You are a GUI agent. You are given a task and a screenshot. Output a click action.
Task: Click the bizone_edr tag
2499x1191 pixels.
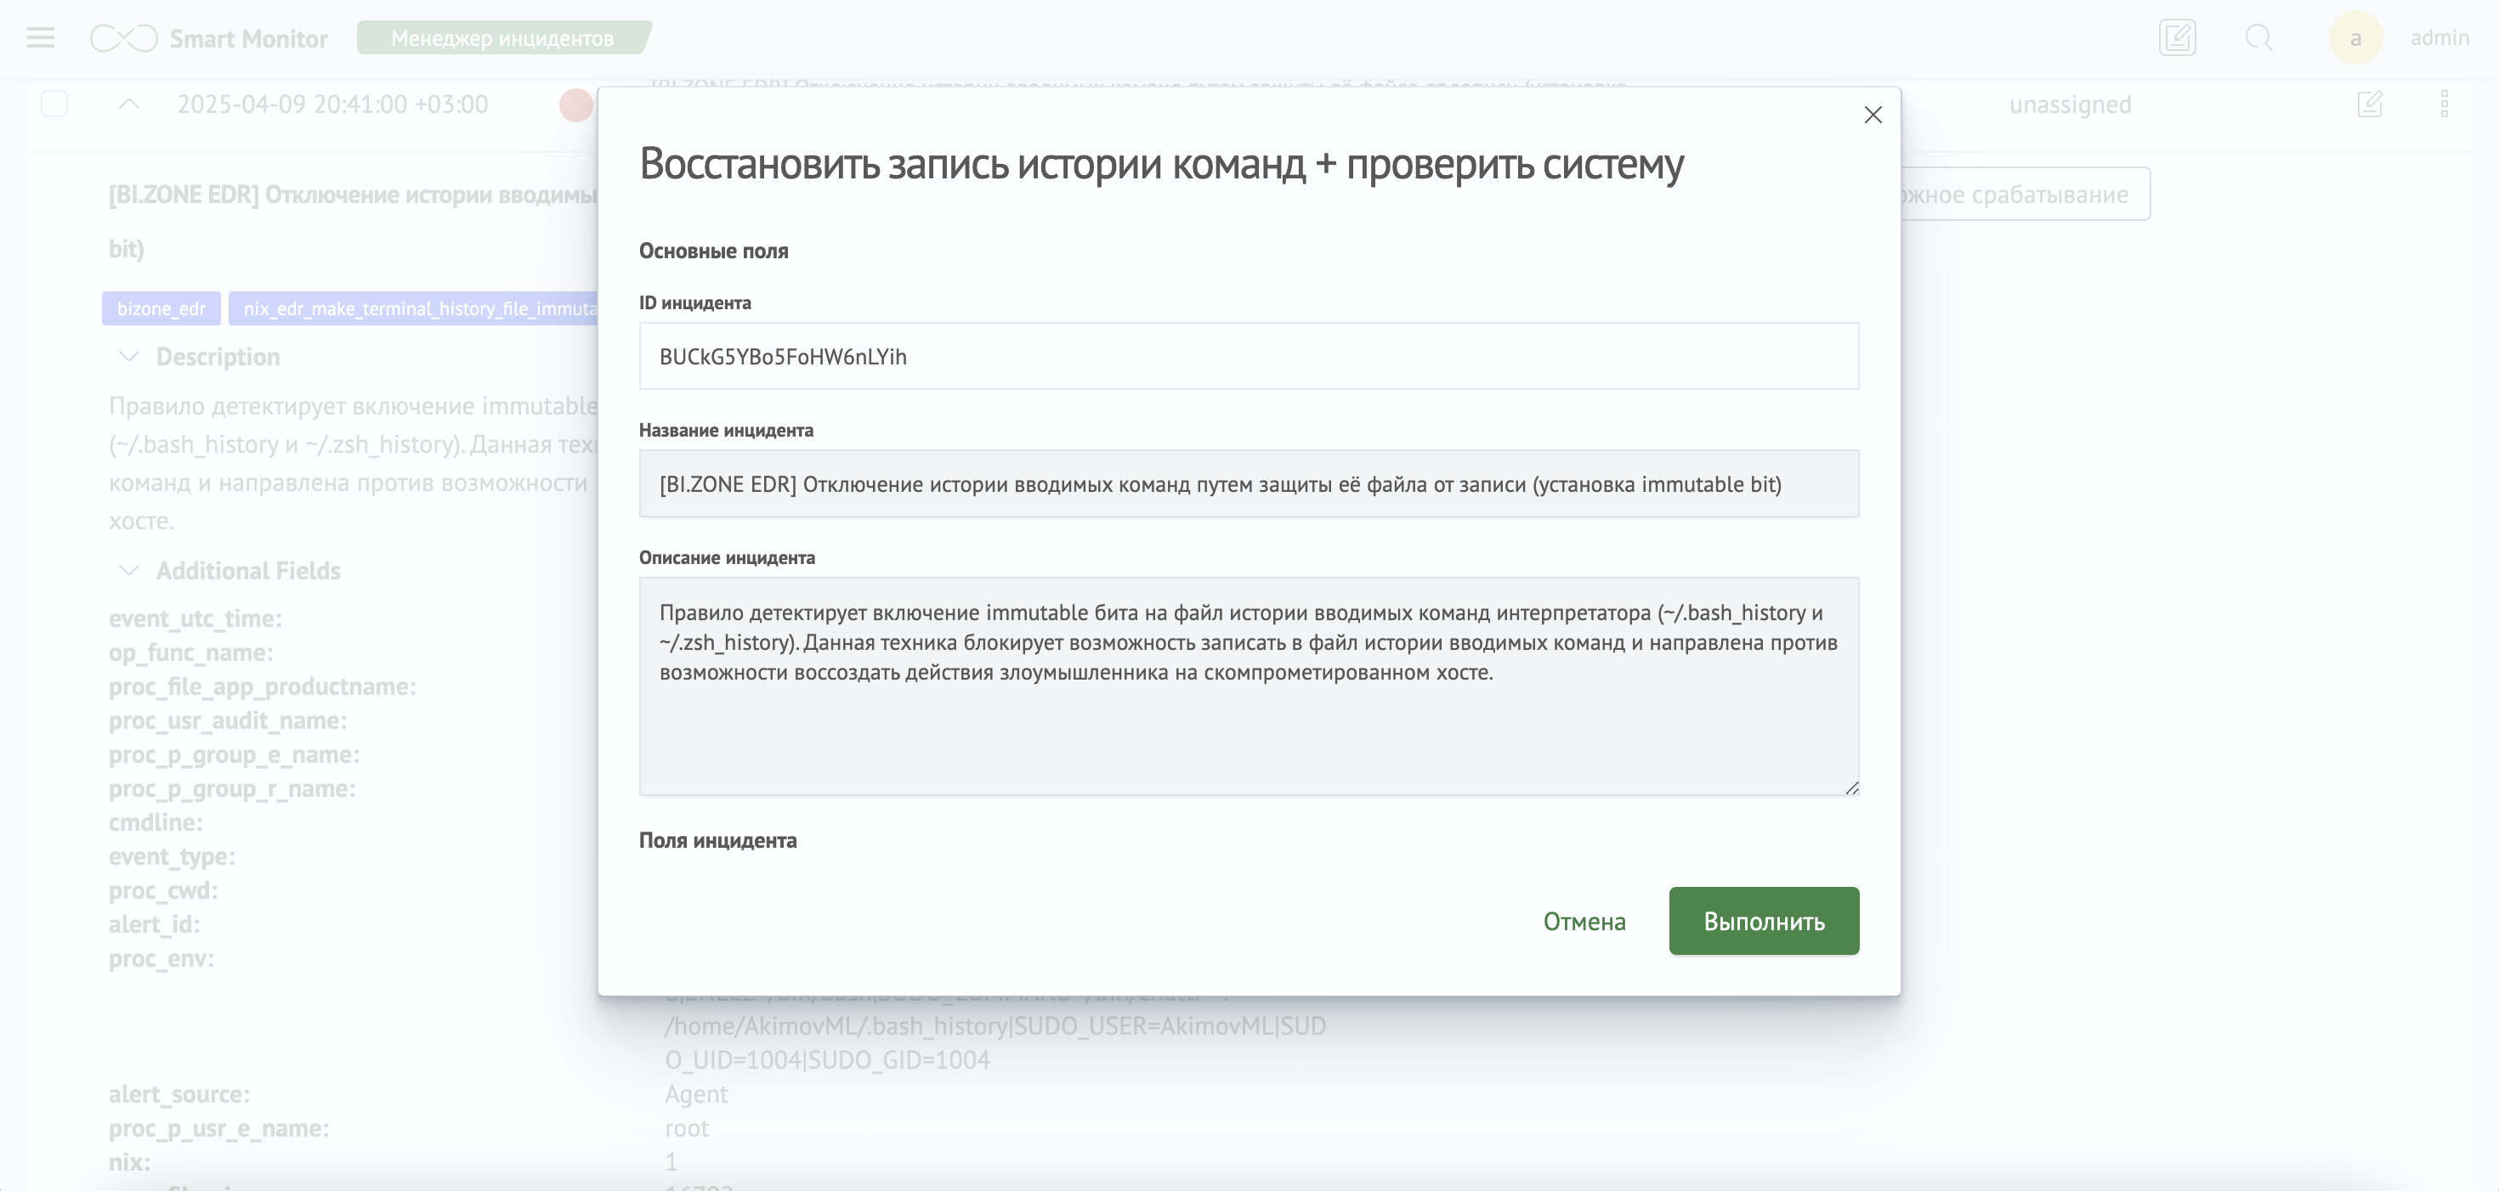pyautogui.click(x=161, y=308)
